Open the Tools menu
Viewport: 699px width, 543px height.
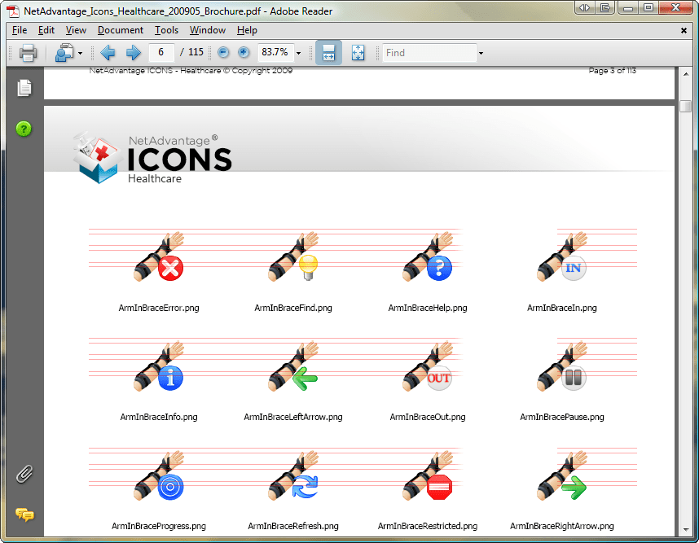click(166, 30)
